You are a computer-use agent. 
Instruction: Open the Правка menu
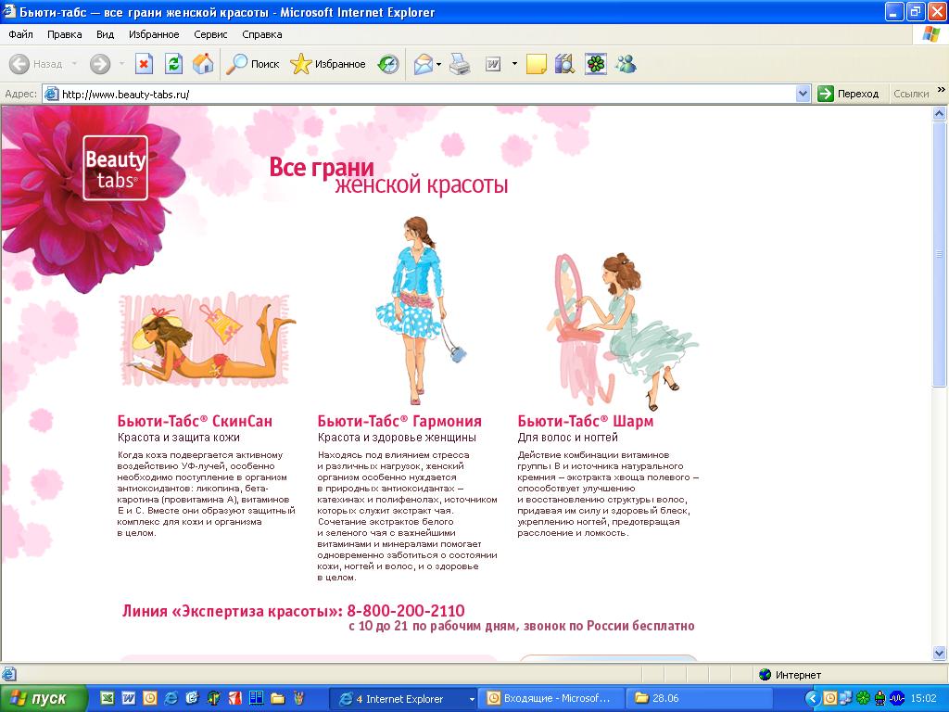coord(64,34)
